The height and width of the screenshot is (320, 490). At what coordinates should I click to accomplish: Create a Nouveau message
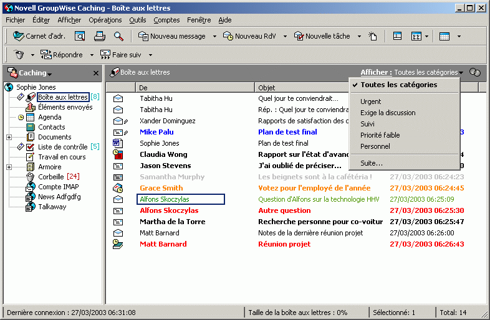172,36
